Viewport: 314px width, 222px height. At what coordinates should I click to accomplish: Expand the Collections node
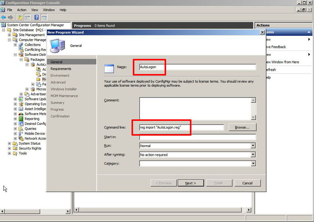coord(15,45)
